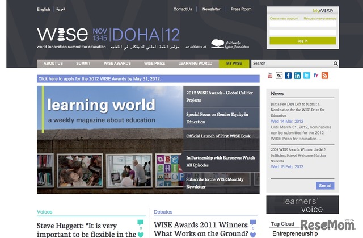Click the Qatar Foundation logo
Image resolution: width=363 pixels, height=238 pixels.
[230, 44]
